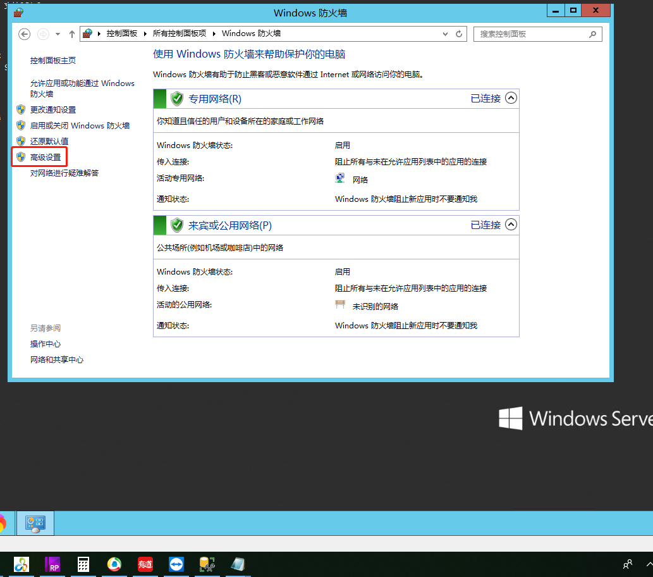Image resolution: width=653 pixels, height=577 pixels.
Task: Click shield icon beside 高级设置
Action: click(x=21, y=157)
